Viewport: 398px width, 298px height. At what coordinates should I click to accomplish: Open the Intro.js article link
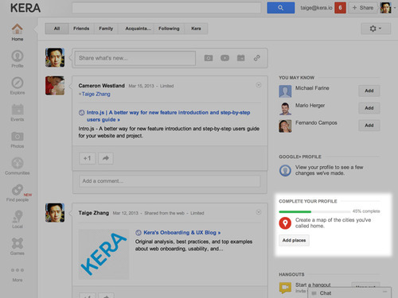tap(168, 116)
